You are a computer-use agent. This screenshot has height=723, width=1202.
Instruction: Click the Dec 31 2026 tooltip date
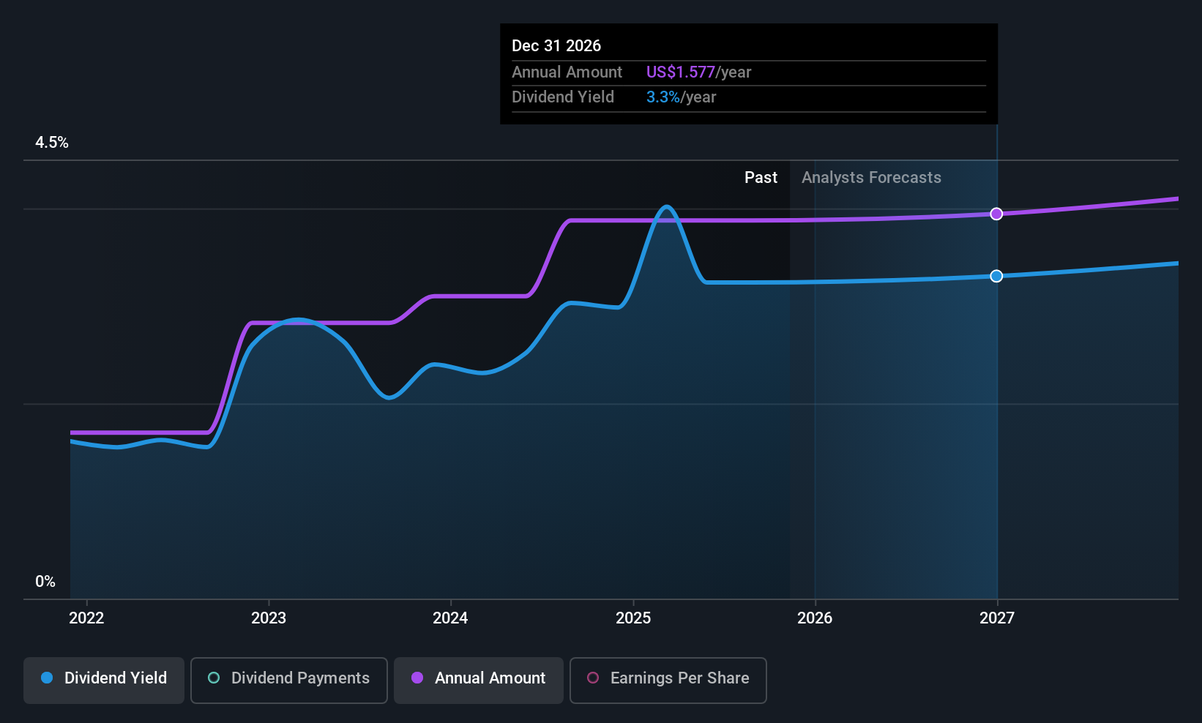[556, 46]
